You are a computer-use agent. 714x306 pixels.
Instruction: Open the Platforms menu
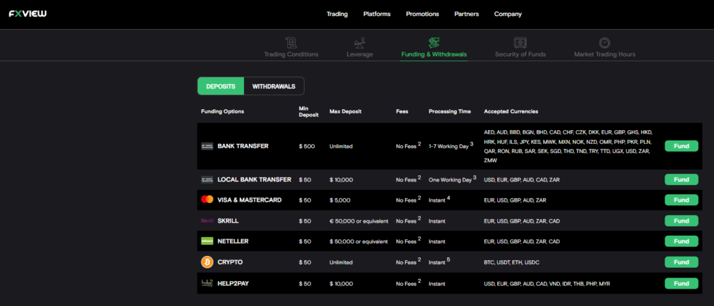coord(377,14)
